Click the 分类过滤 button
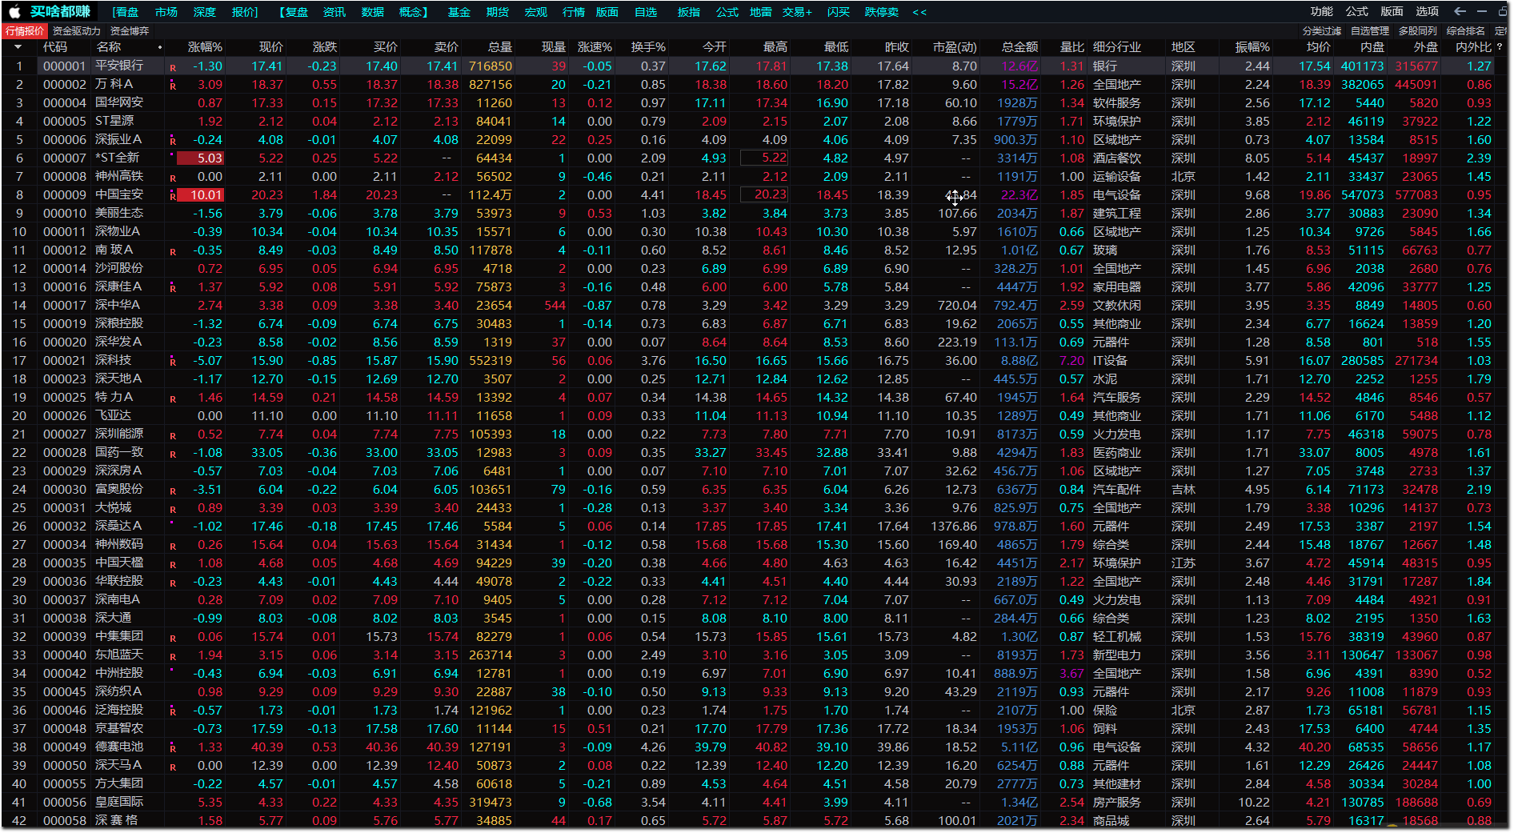 pos(1322,31)
